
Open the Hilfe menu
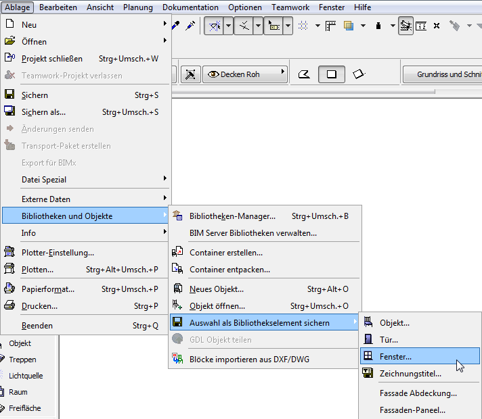coord(362,7)
